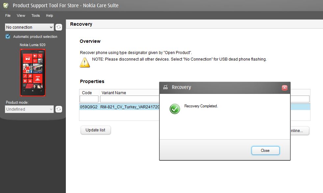Click the Overview section heading
The image size is (323, 193).
pos(90,41)
